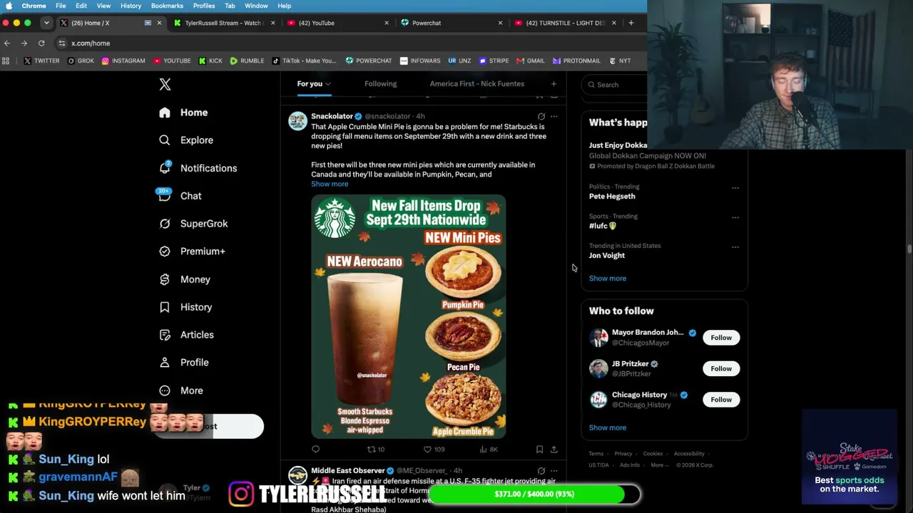Viewport: 913px width, 513px height.
Task: Share the Snackolator post
Action: pyautogui.click(x=554, y=450)
